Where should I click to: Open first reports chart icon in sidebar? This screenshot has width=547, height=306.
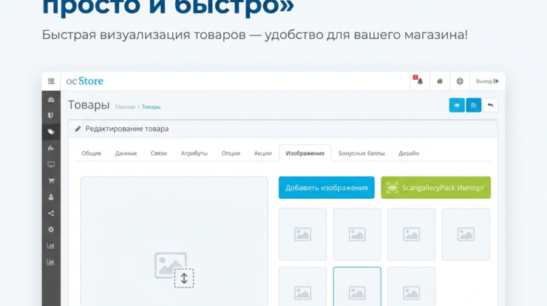click(x=51, y=246)
